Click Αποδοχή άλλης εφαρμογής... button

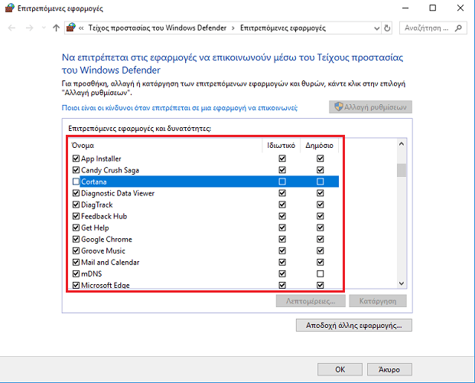pos(354,326)
